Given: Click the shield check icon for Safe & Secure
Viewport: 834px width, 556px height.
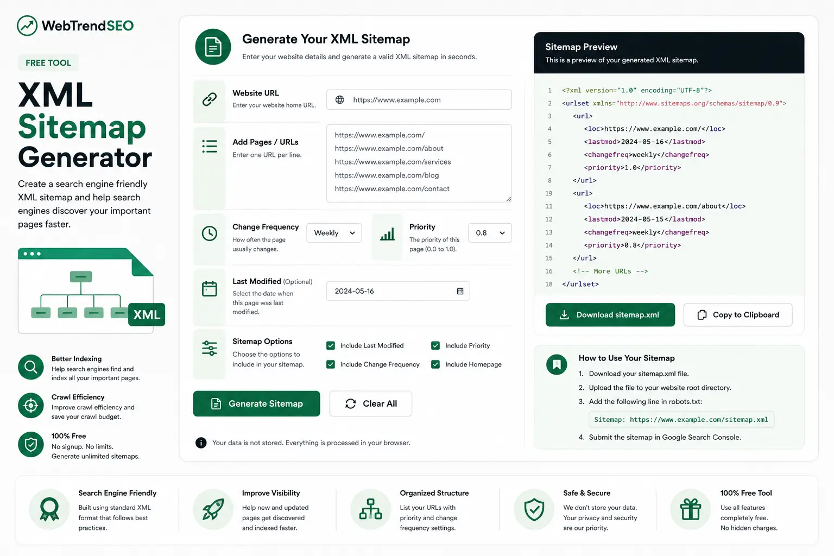Looking at the screenshot, I should click(x=534, y=510).
